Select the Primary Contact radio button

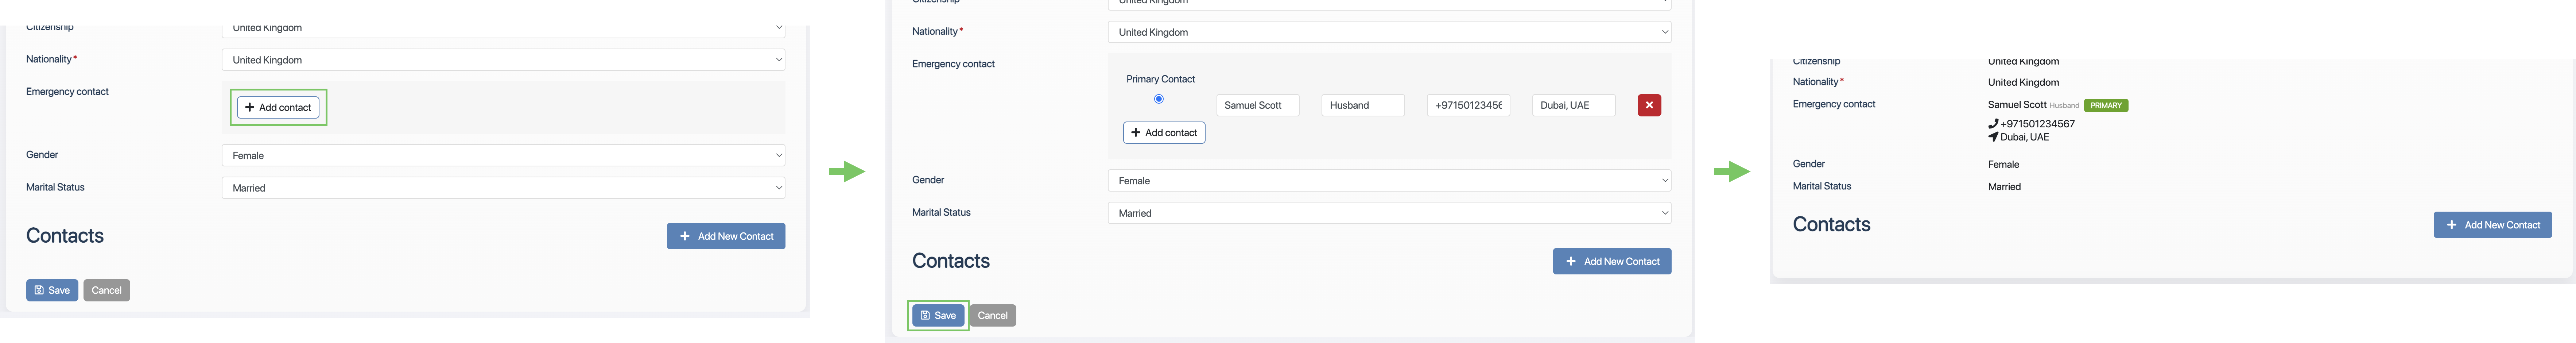click(1159, 99)
